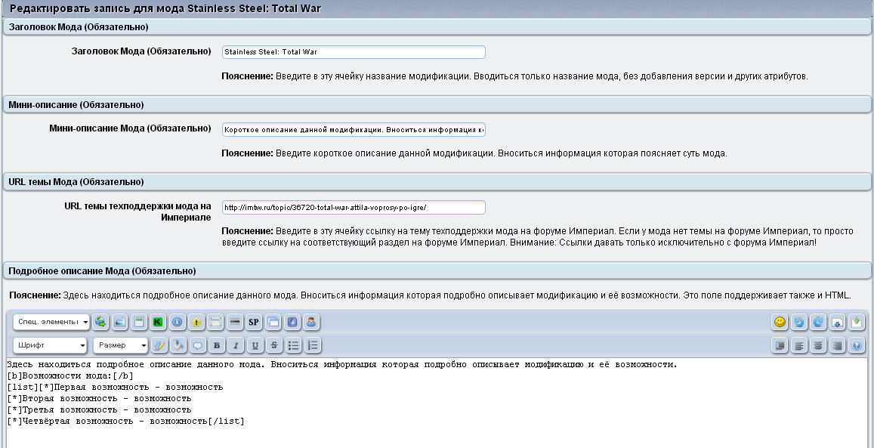Click the '[list][*]Первая возможность' line in editor
The height and width of the screenshot is (448, 874).
point(115,387)
